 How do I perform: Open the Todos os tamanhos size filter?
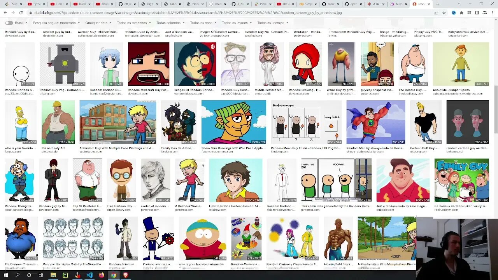click(x=133, y=23)
